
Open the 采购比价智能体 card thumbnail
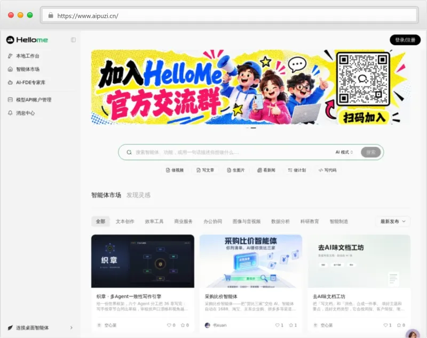251,261
